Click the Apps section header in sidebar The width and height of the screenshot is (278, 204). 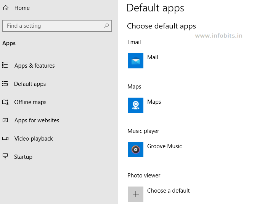9,43
